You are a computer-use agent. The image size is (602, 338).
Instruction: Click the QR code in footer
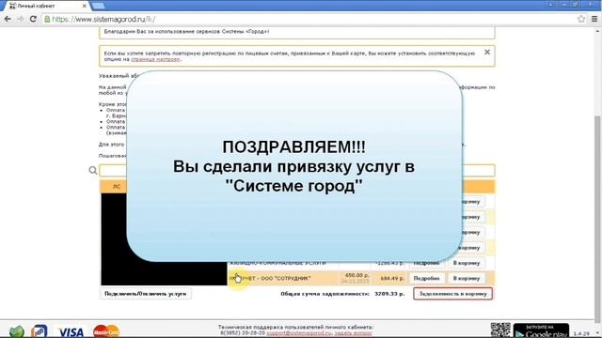[500, 330]
